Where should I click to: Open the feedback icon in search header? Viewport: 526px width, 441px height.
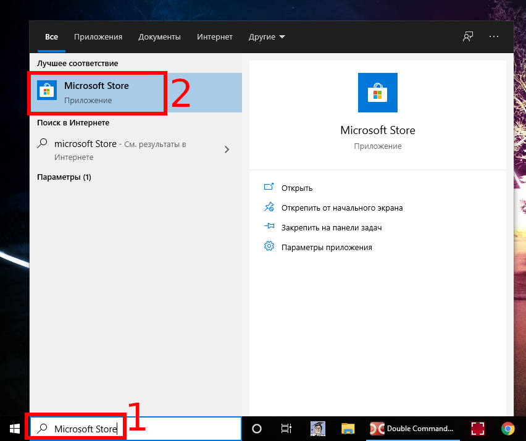[x=468, y=37]
